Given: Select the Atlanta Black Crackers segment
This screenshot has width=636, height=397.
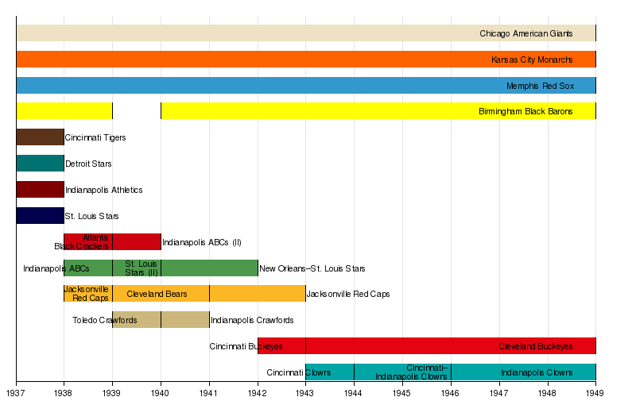Looking at the screenshot, I should click(87, 242).
